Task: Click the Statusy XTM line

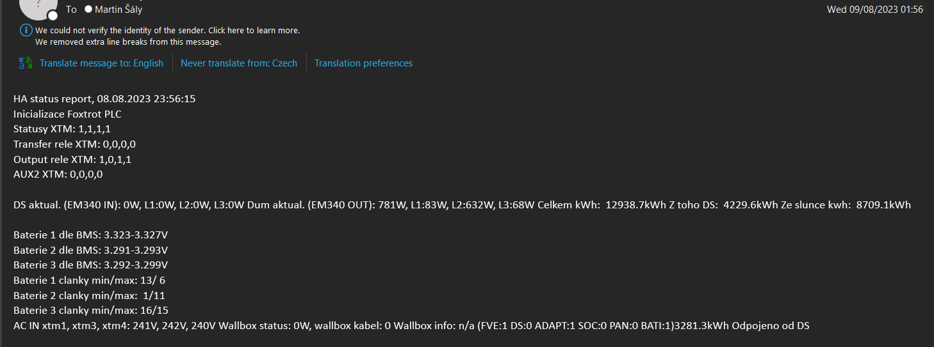Action: point(62,129)
